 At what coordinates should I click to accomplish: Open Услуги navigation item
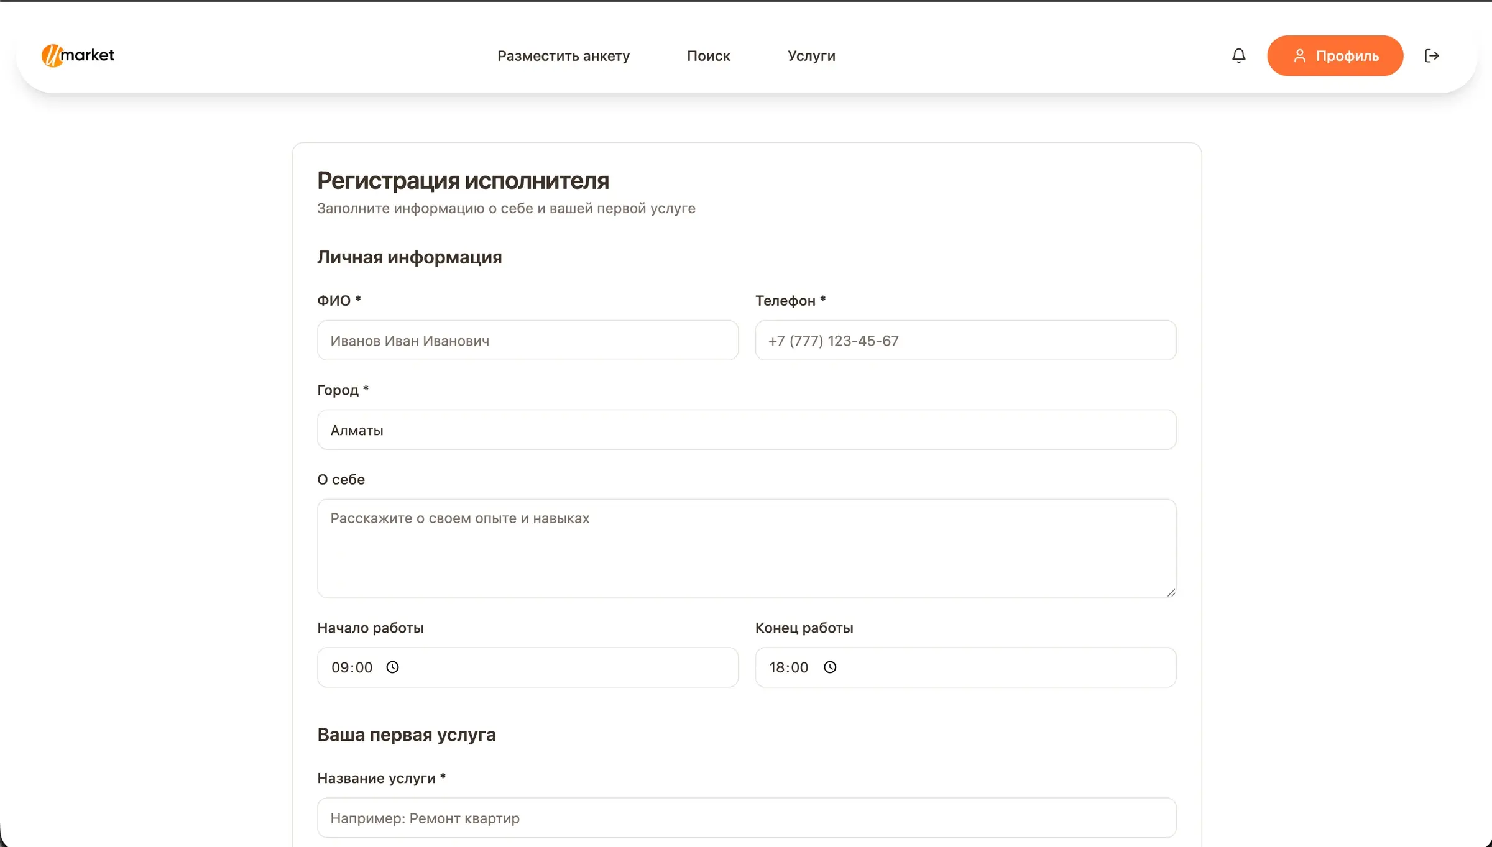(811, 56)
